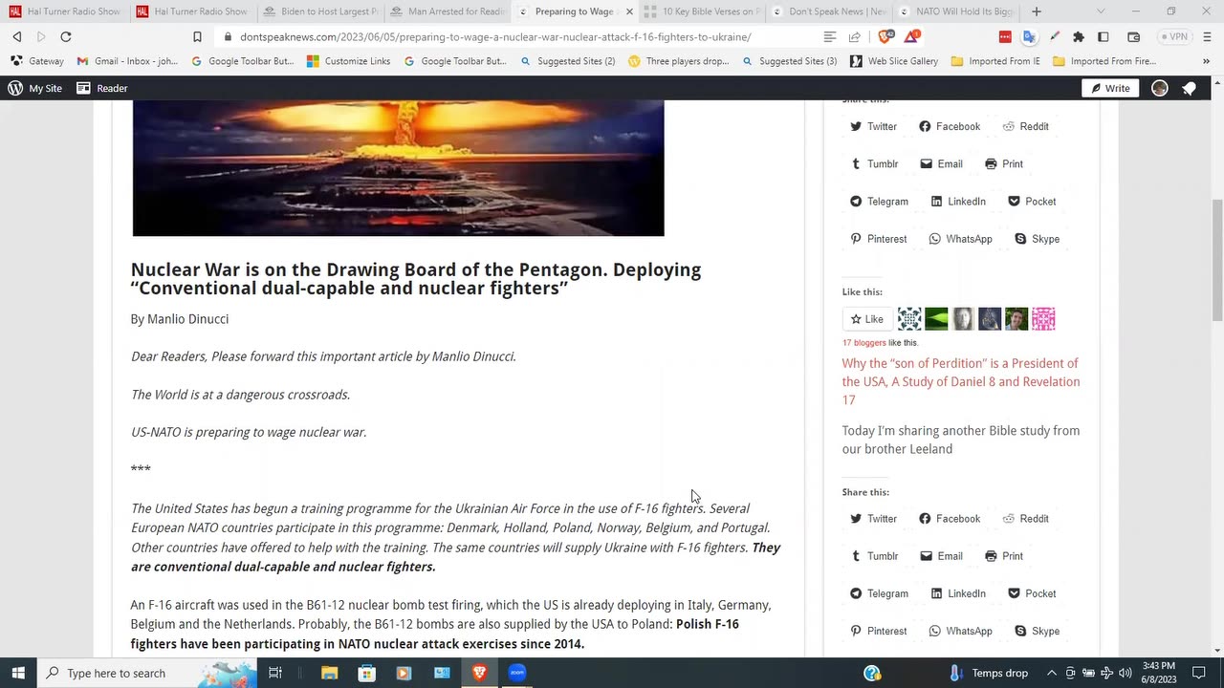This screenshot has height=688, width=1224.
Task: Share on LinkedIn in the upper share block
Action: (x=958, y=202)
